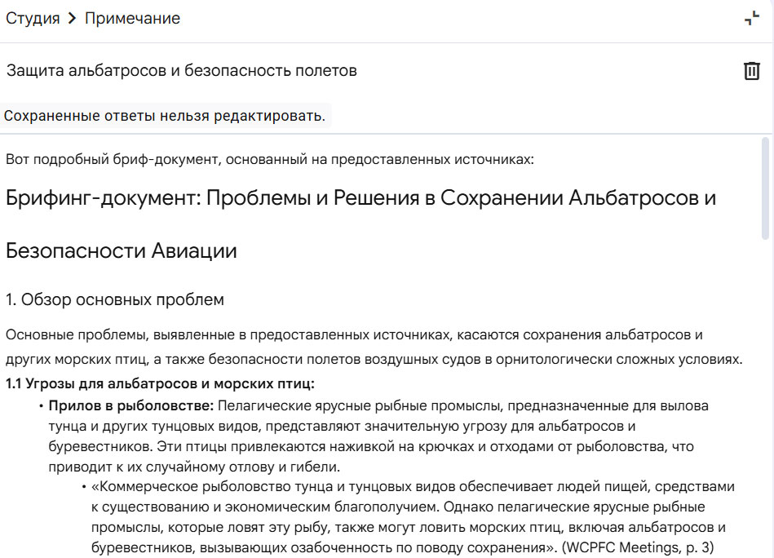Image resolution: width=774 pixels, height=558 pixels.
Task: Click the quote line starting '«Коммерческое рыболовство тунца'
Action: [x=414, y=487]
